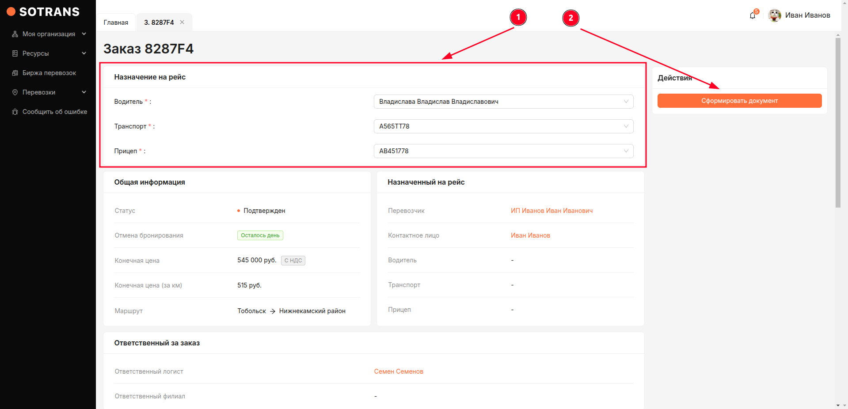Open the Прицеп dropdown with AB451778
Image resolution: width=848 pixels, height=409 pixels.
pos(503,151)
